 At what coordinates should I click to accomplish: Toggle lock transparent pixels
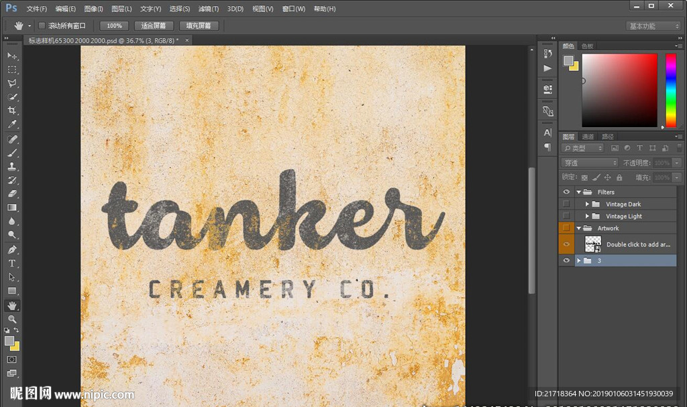584,177
